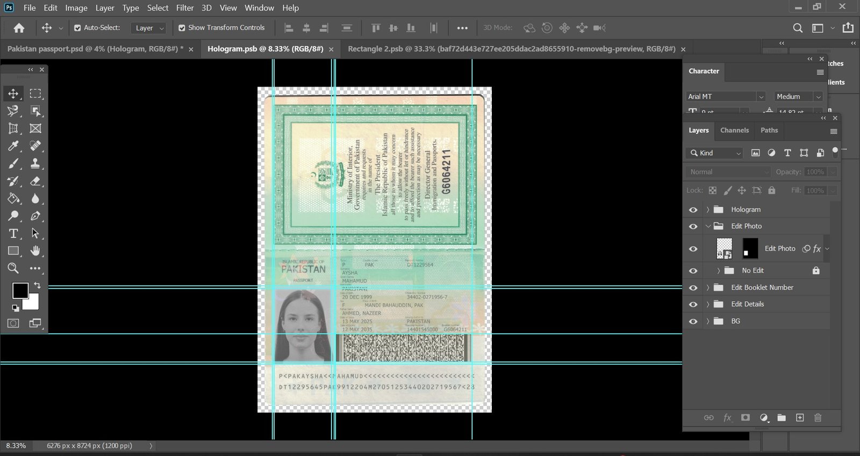The height and width of the screenshot is (456, 860).
Task: Select the Blur tool droplet icon
Action: [35, 198]
